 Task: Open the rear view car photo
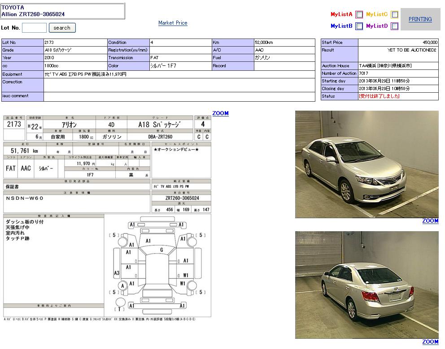(366, 284)
